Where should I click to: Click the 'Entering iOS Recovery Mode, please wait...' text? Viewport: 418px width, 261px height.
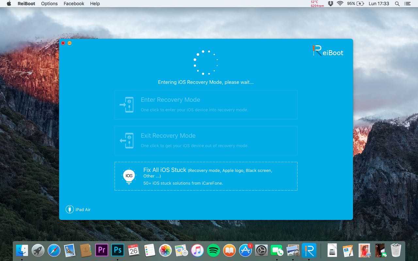(206, 82)
